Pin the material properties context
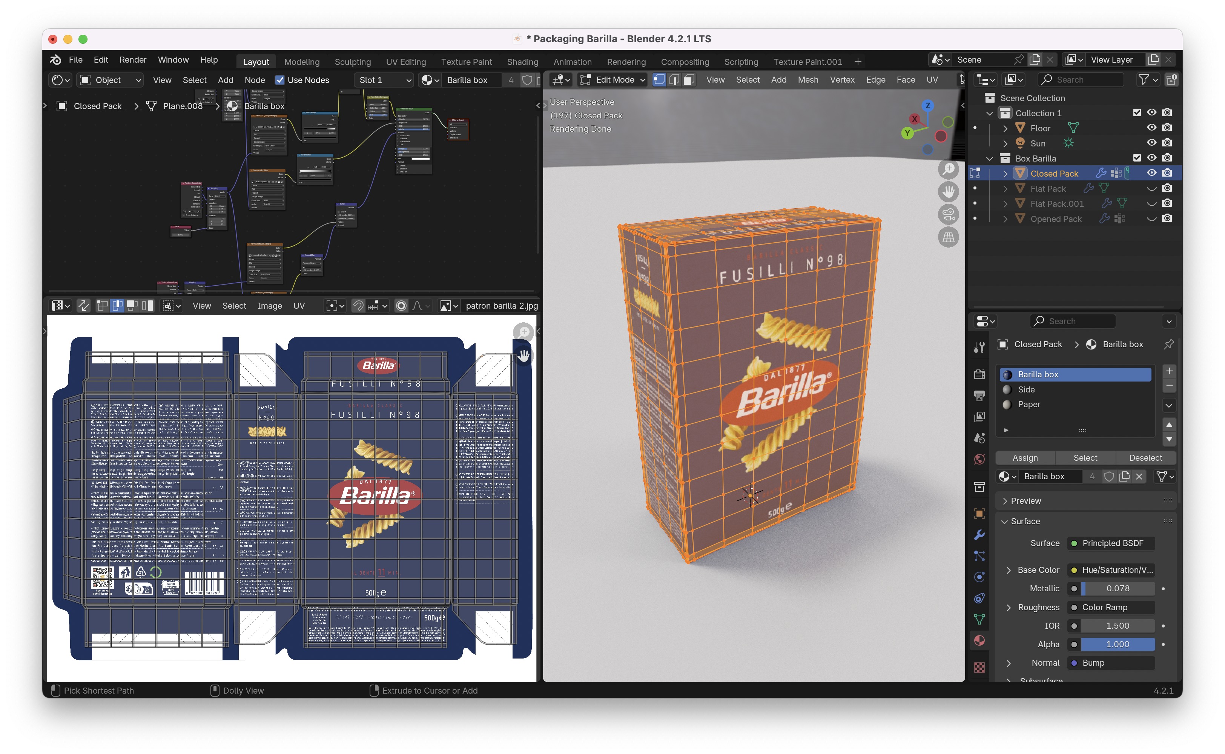This screenshot has height=754, width=1225. pos(1168,344)
